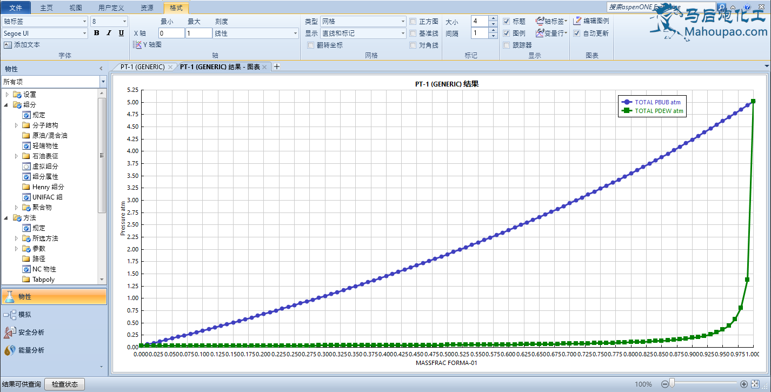Screen dimensions: 771x392
Task: Increase the 大小 marker size stepper
Action: [493, 18]
